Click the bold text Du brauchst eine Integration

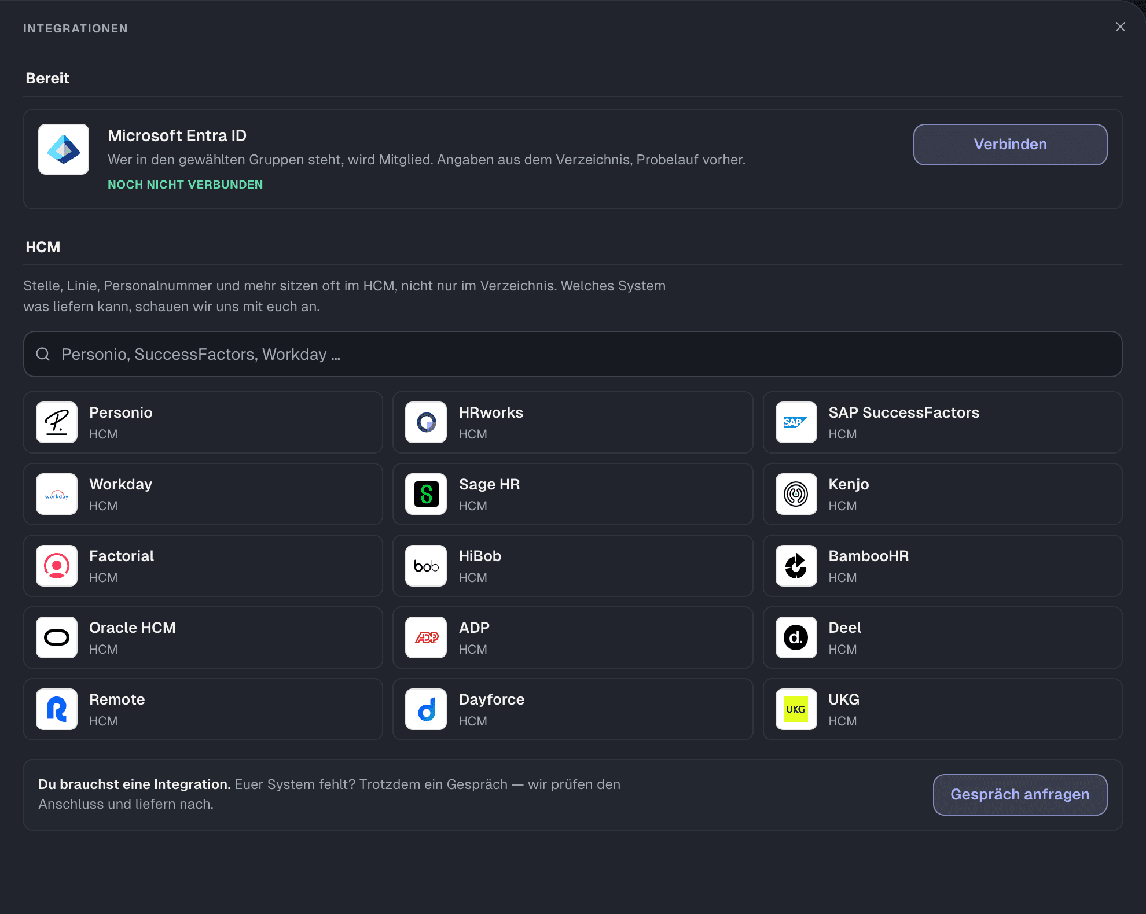pos(134,784)
